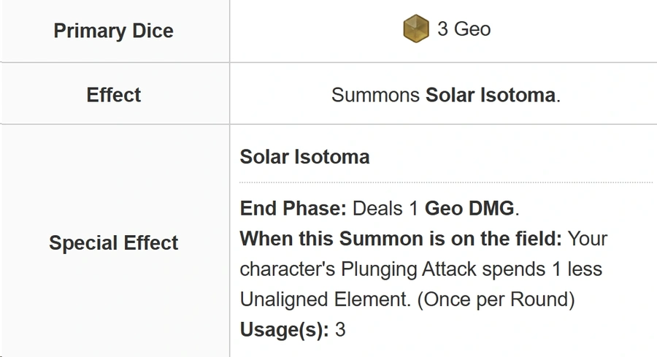Click "When this Summon is on the field:" label

[x=401, y=239]
